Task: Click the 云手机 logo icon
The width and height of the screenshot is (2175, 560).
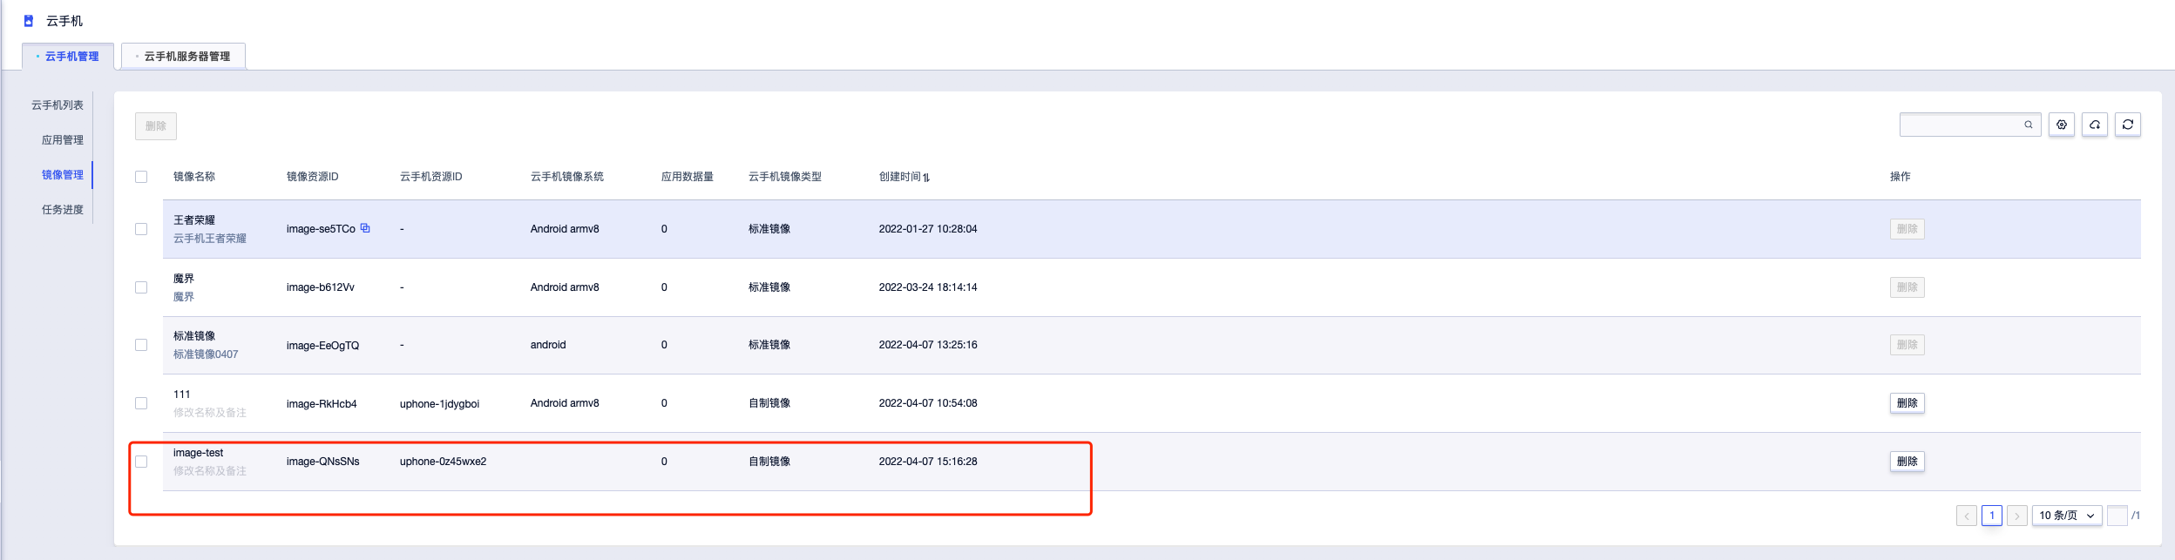Action: 28,21
